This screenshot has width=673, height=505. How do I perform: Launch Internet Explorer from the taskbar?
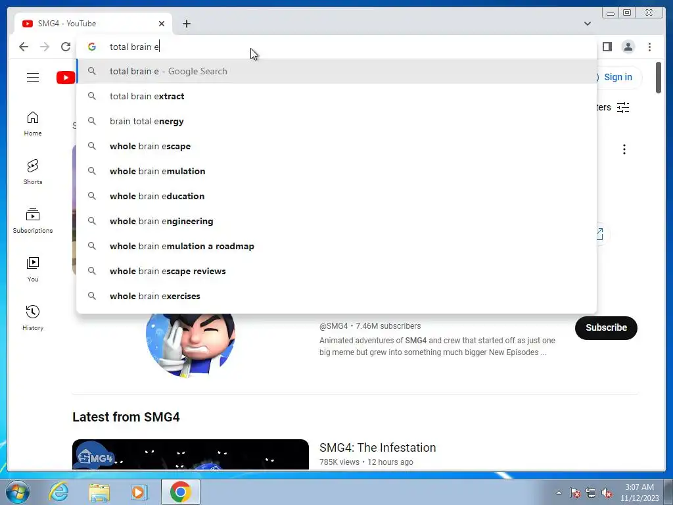click(58, 492)
